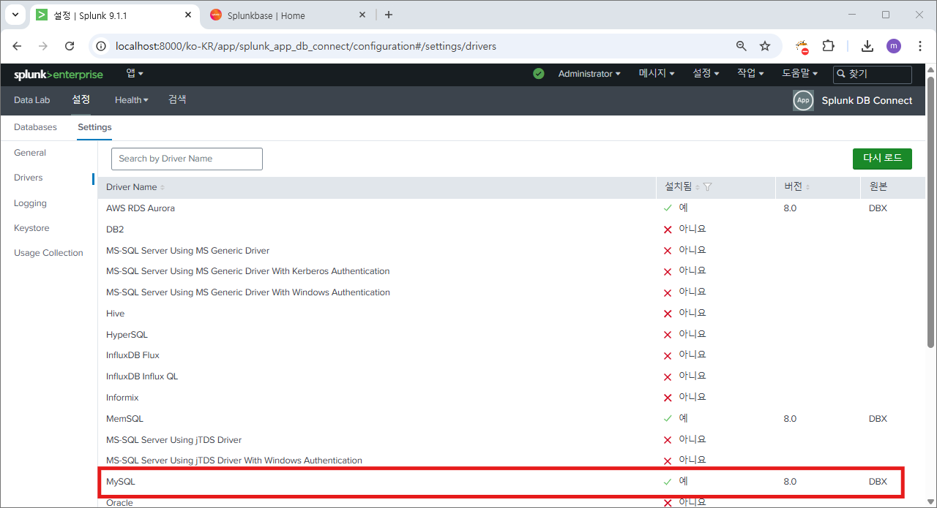
Task: Click the filter funnel icon in 설치됨 column
Action: [707, 187]
